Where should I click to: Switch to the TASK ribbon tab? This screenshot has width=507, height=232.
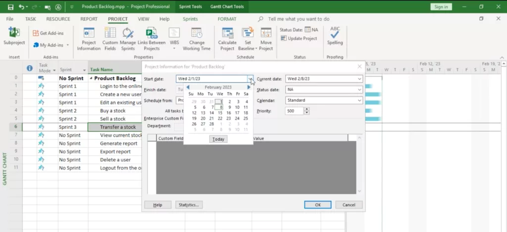click(31, 19)
